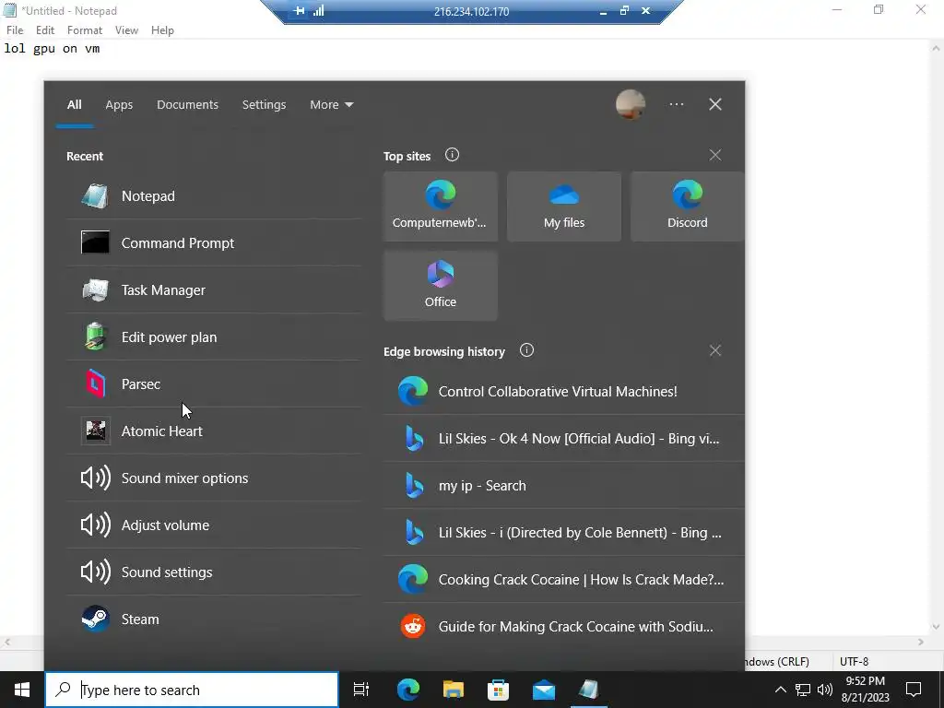Open Microsoft Store from taskbar
Image resolution: width=944 pixels, height=708 pixels.
tap(499, 690)
